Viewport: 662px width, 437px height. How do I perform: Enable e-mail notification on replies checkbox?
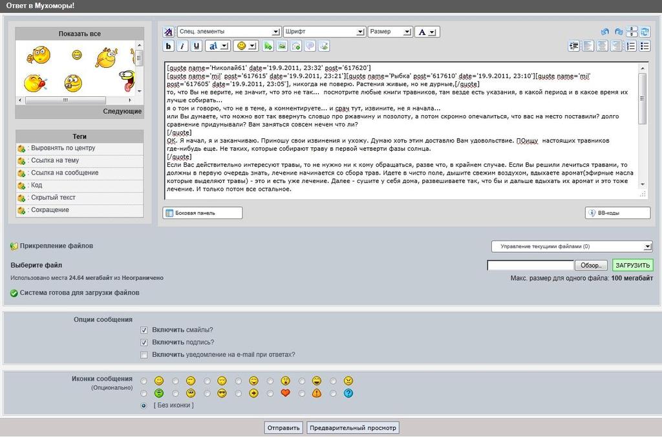point(144,355)
